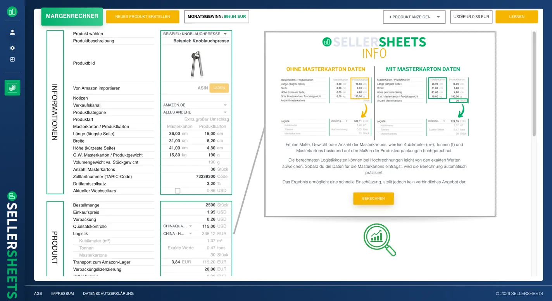The image size is (552, 301).
Task: Click the Masterkarton Breite 31,00 field
Action: (x=174, y=141)
